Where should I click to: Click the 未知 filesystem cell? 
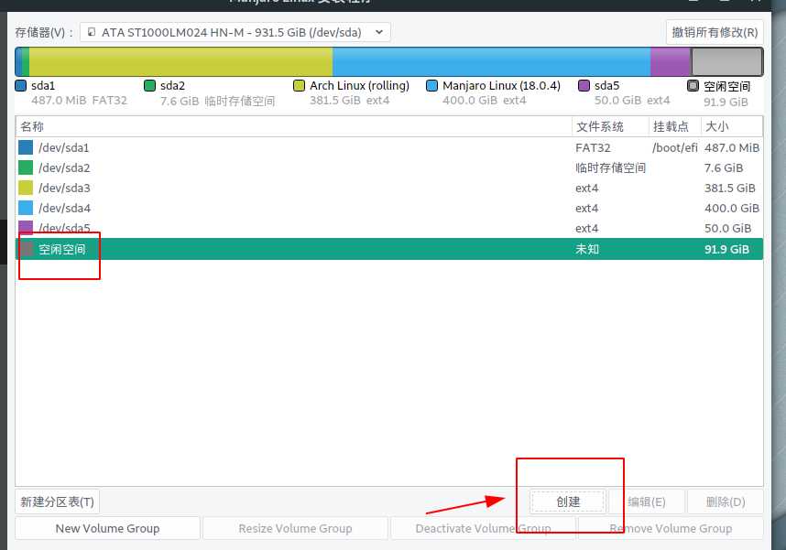tap(587, 249)
